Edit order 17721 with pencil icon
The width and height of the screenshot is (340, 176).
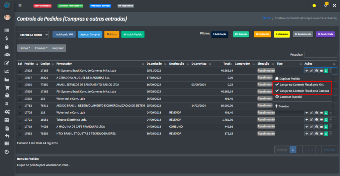(311, 120)
